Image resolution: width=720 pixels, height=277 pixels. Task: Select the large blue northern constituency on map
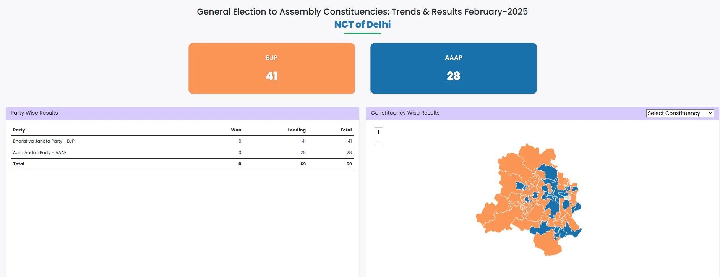pos(548,172)
